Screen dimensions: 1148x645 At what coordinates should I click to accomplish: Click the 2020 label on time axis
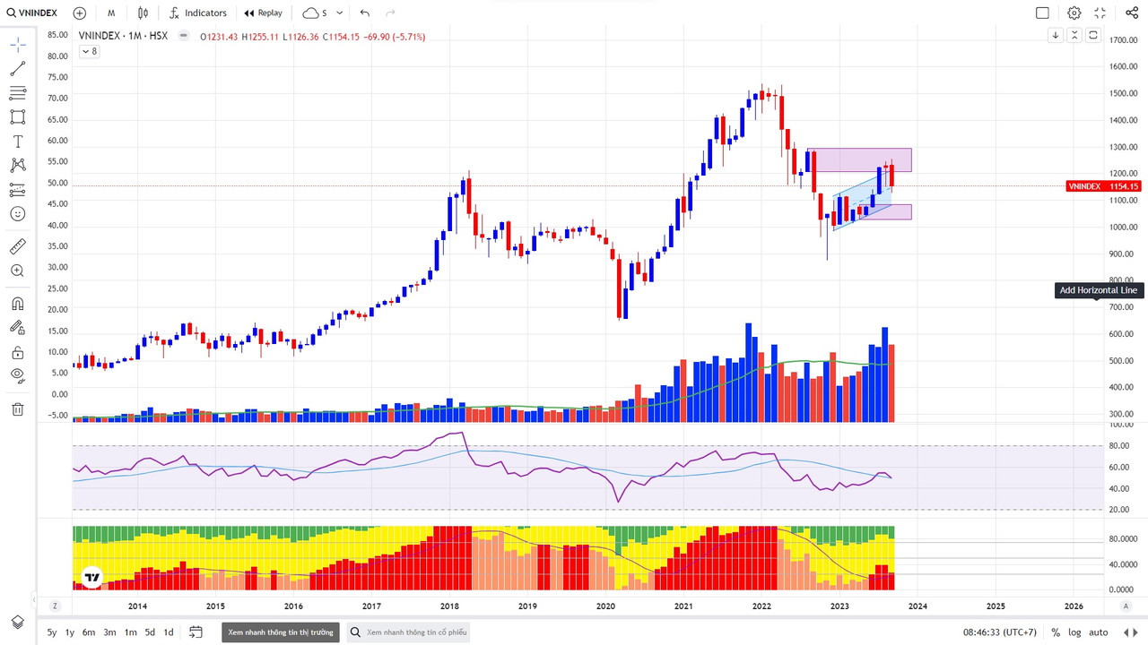[x=605, y=606]
